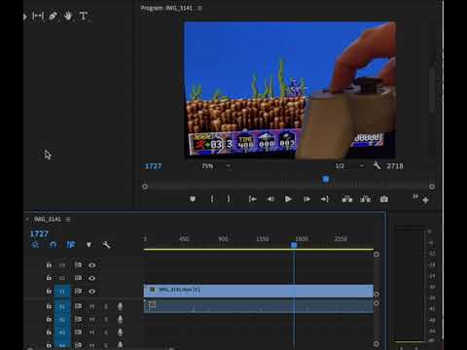Enable voice-over record on A2
Image resolution: width=467 pixels, height=350 pixels.
pos(120,319)
